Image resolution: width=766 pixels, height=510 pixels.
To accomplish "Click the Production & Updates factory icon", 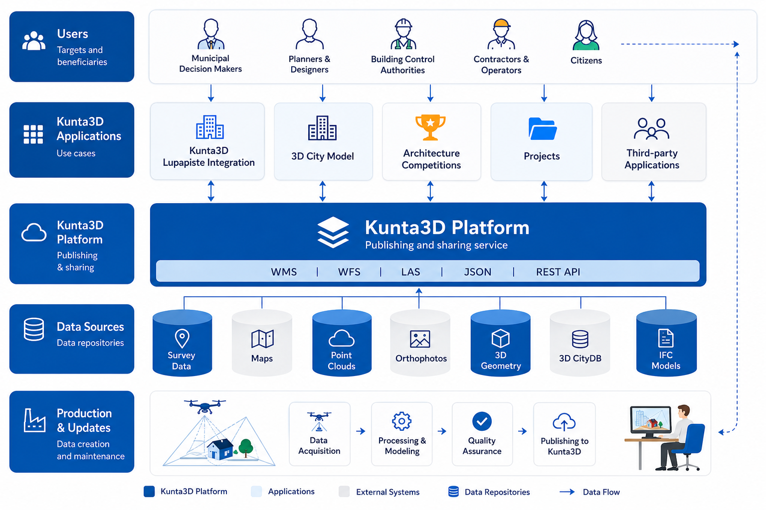I will [34, 420].
